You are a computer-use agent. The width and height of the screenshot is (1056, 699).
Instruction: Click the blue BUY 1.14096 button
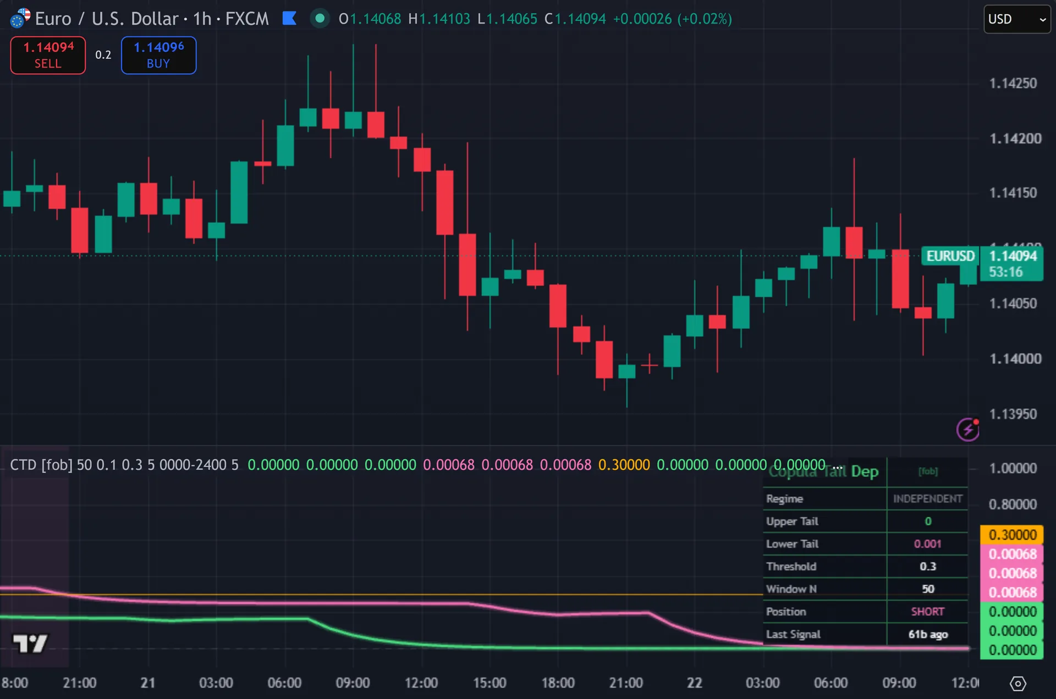tap(158, 55)
